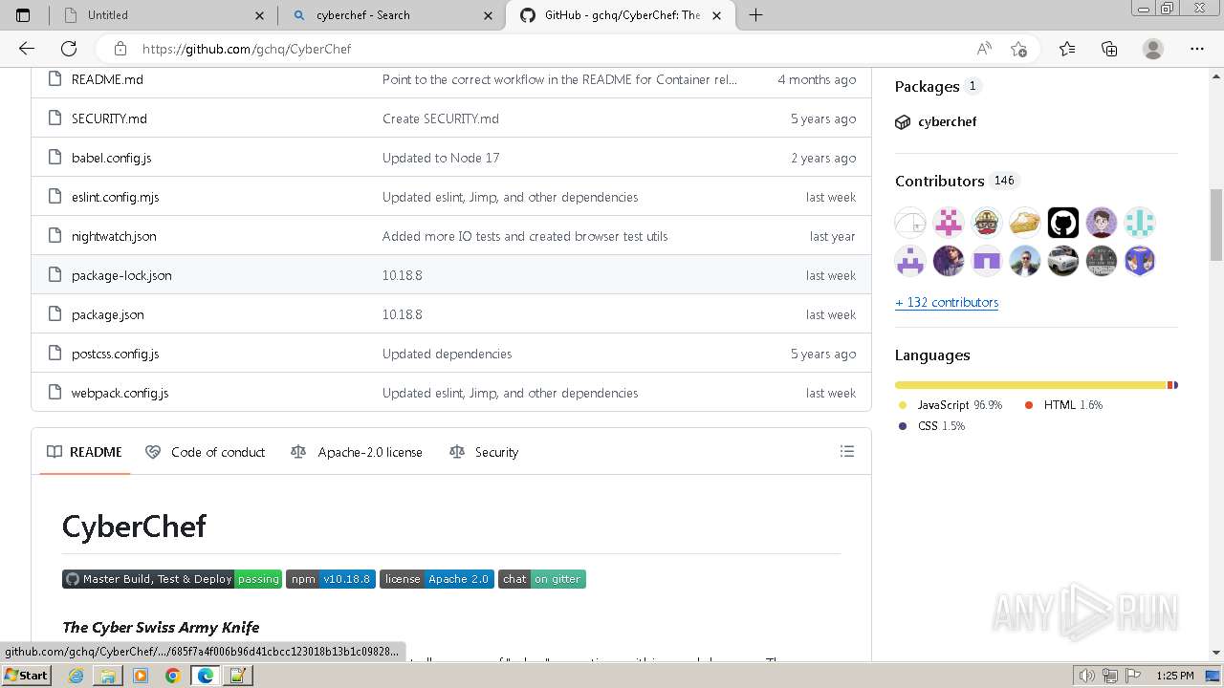Open the GitHub octocat contributor avatar
This screenshot has width=1224, height=688.
(1062, 223)
